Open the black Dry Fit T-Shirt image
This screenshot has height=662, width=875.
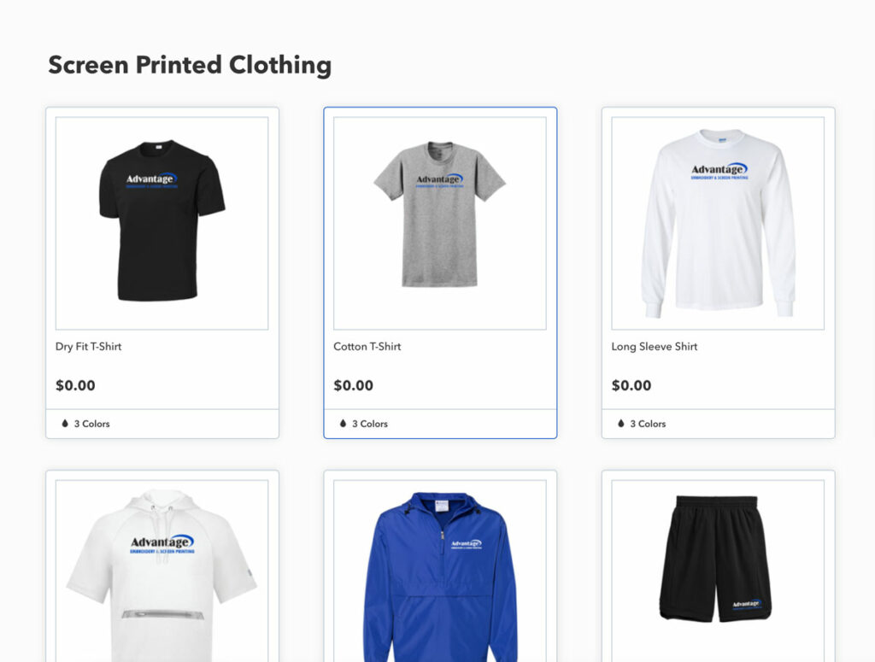[x=161, y=223]
